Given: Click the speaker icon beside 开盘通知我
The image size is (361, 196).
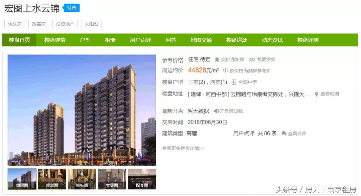Looking at the screenshot, I should coord(216,111).
